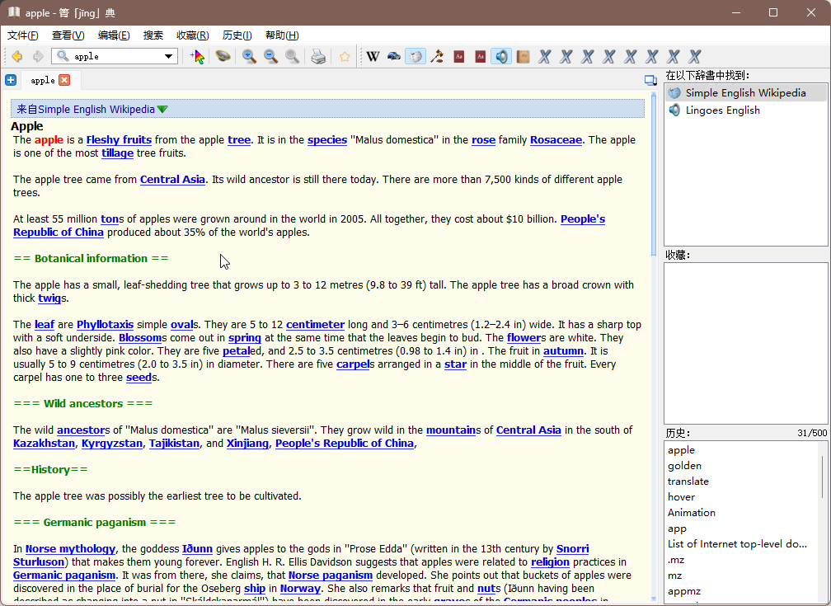Follow the carpel link
The image size is (831, 606).
coord(353,364)
